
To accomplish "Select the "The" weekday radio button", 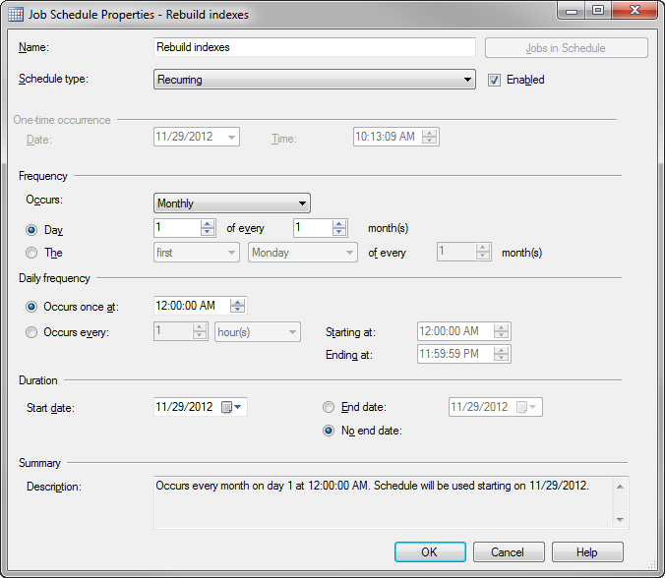I will (31, 253).
